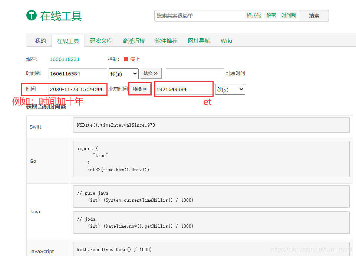
Task: Click the 搜索 search button
Action: [314, 16]
